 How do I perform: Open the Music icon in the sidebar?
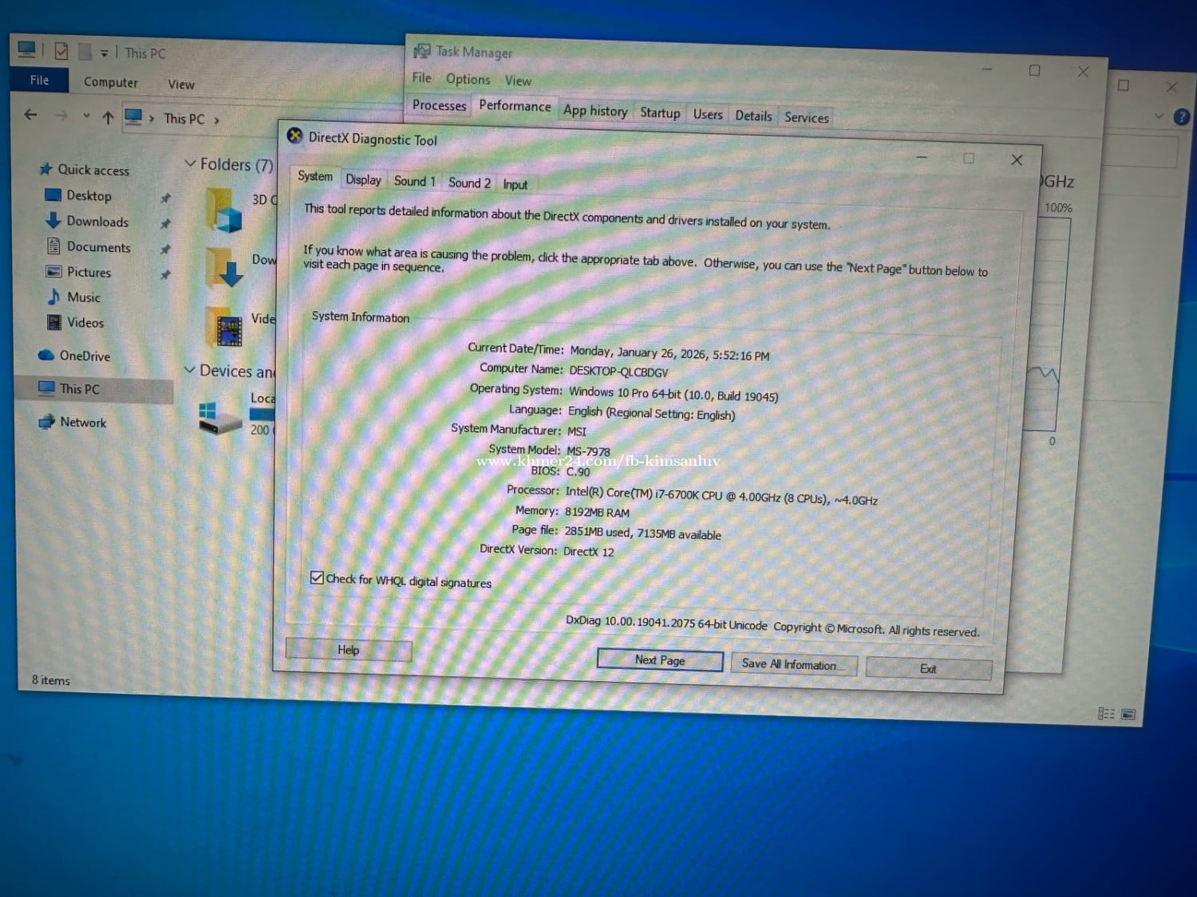53,297
